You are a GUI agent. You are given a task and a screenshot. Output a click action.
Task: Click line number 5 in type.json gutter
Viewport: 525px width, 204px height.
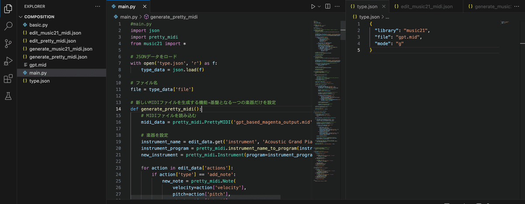coord(359,50)
